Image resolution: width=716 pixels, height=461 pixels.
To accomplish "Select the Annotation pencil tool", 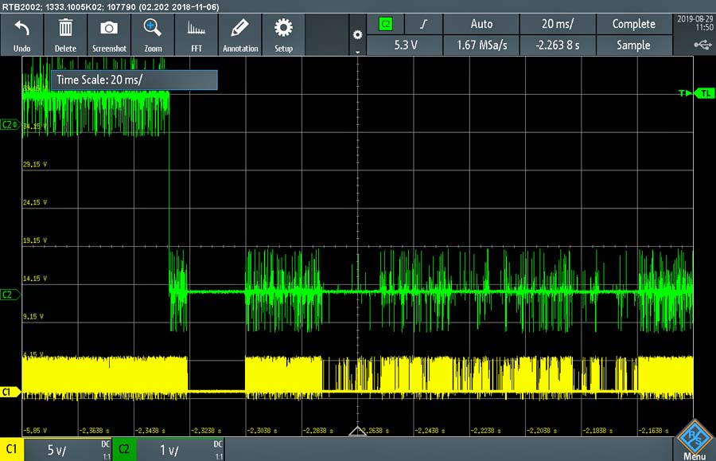I will (240, 35).
